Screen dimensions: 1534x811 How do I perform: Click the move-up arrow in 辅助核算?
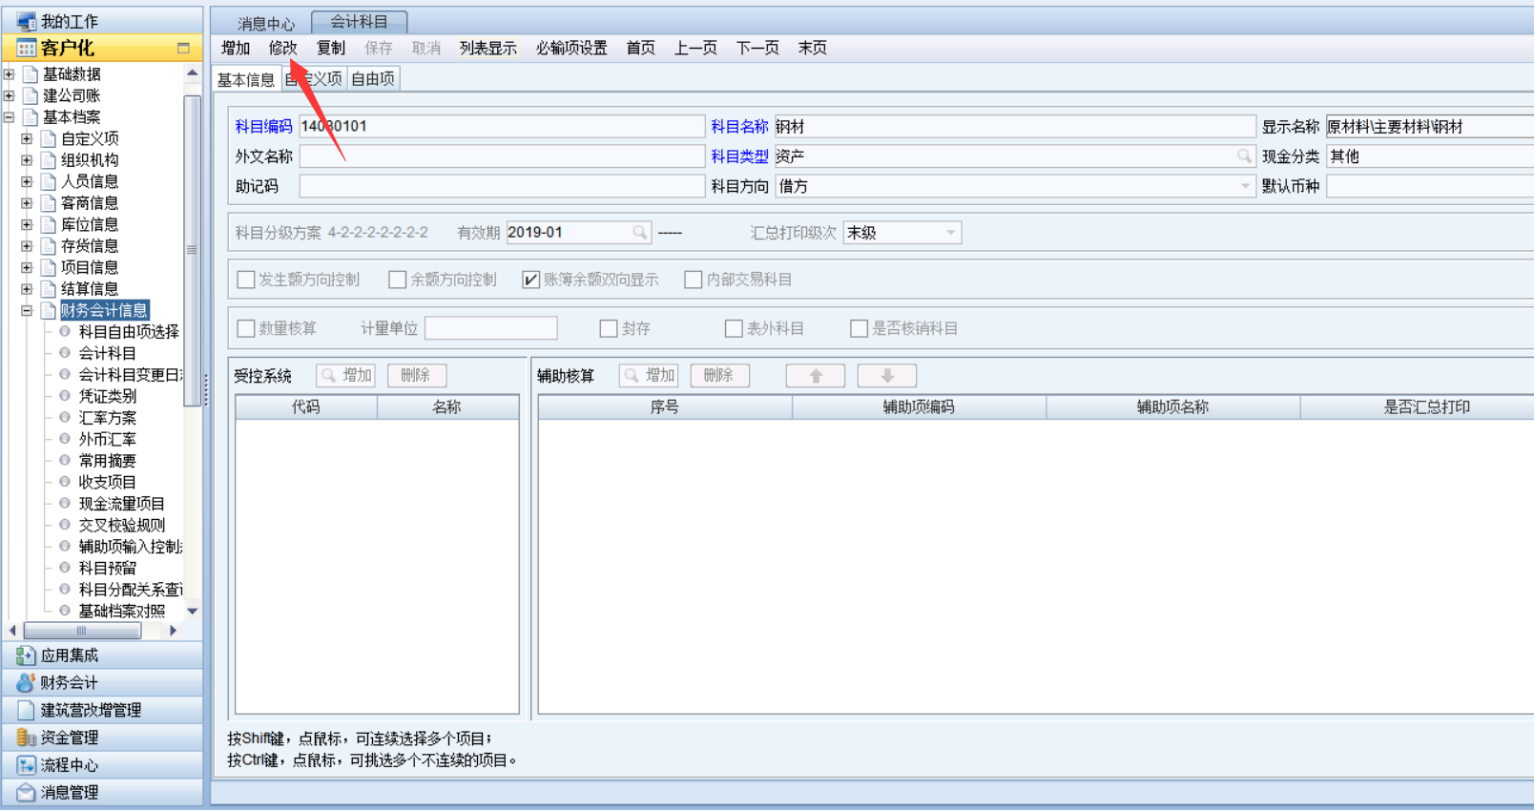815,376
